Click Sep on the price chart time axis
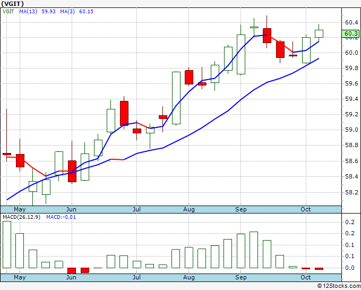 (241, 210)
